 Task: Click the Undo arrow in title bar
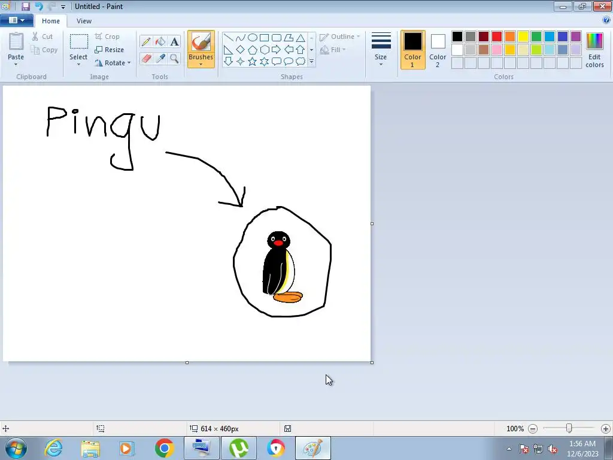(x=39, y=6)
